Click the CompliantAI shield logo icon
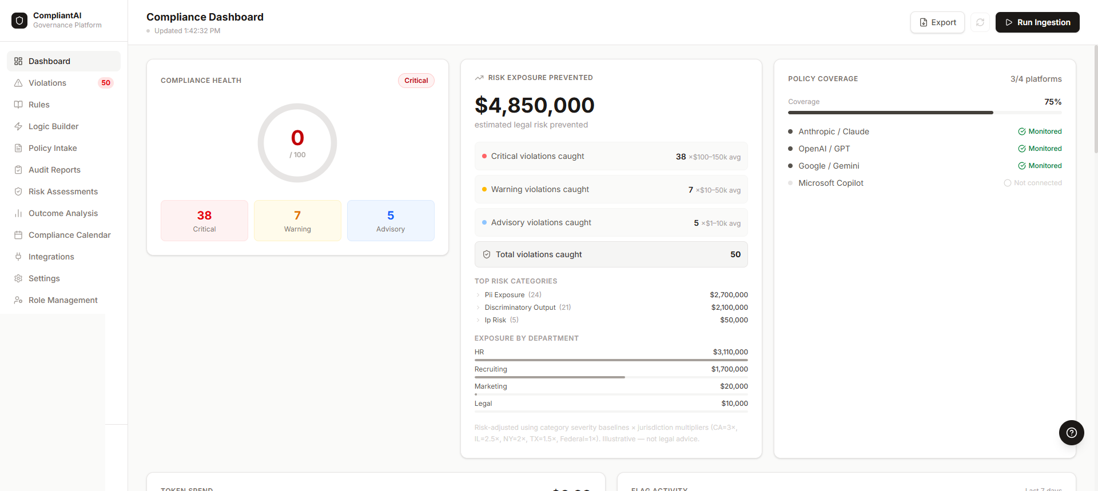 pos(19,21)
